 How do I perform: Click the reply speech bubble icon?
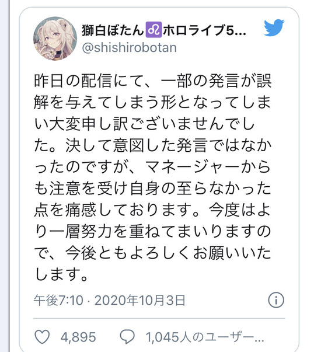[x=127, y=337]
